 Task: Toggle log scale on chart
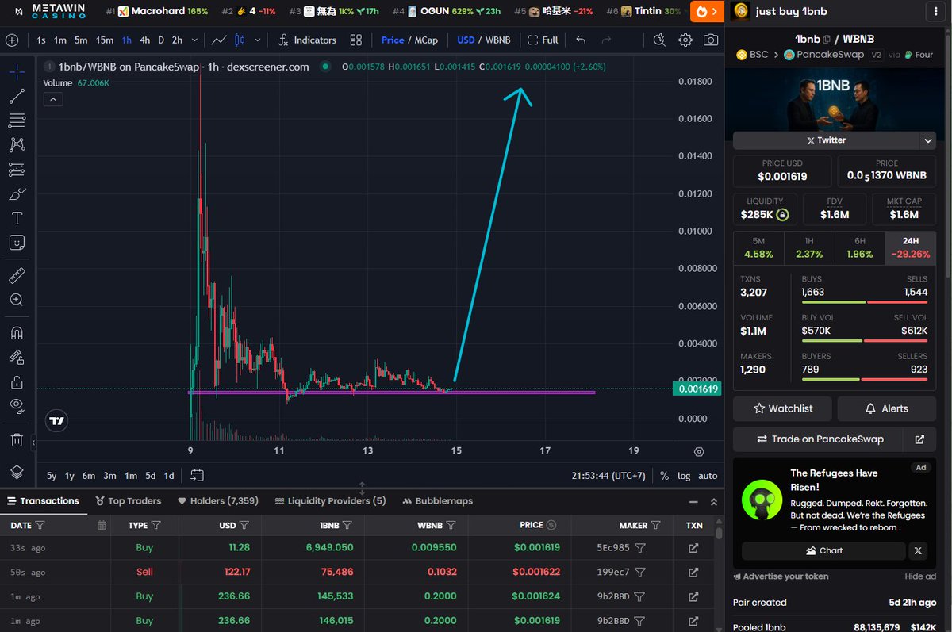684,476
